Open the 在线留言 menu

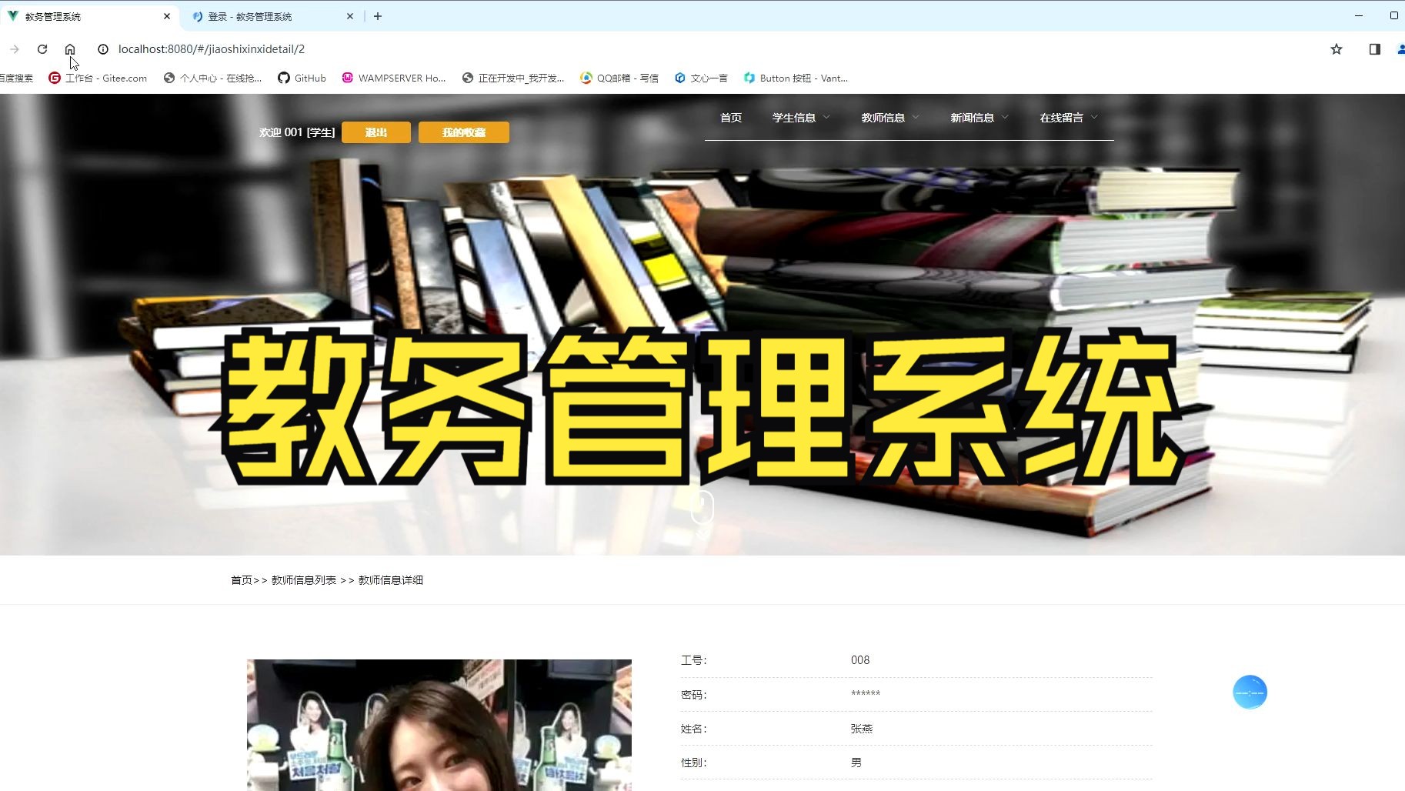(1062, 118)
